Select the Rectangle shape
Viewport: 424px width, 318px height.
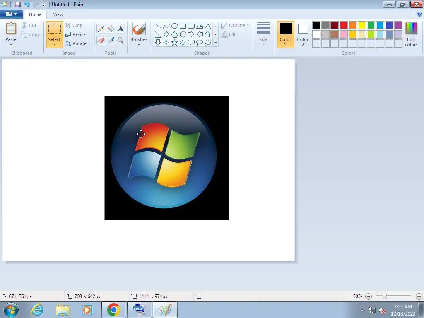183,26
